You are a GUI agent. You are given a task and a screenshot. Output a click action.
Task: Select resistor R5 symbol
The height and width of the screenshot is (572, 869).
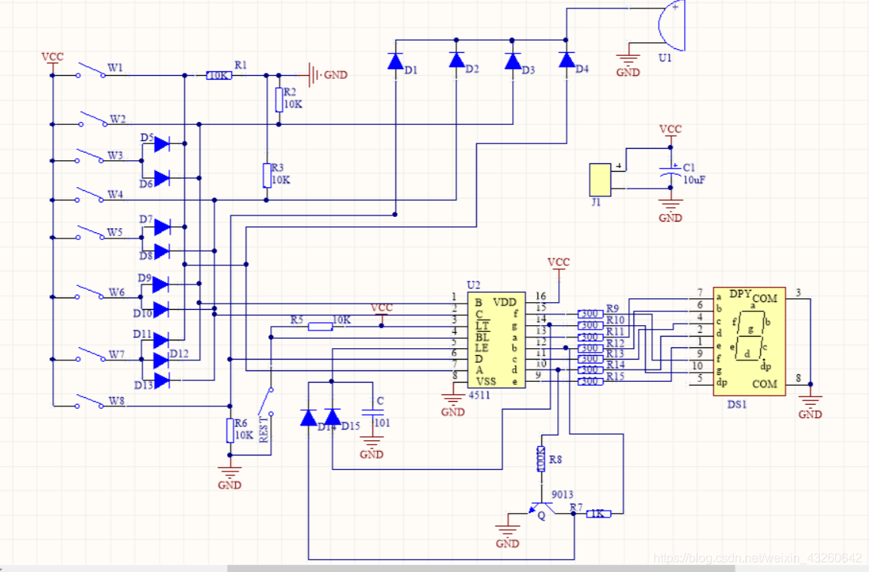320,326
